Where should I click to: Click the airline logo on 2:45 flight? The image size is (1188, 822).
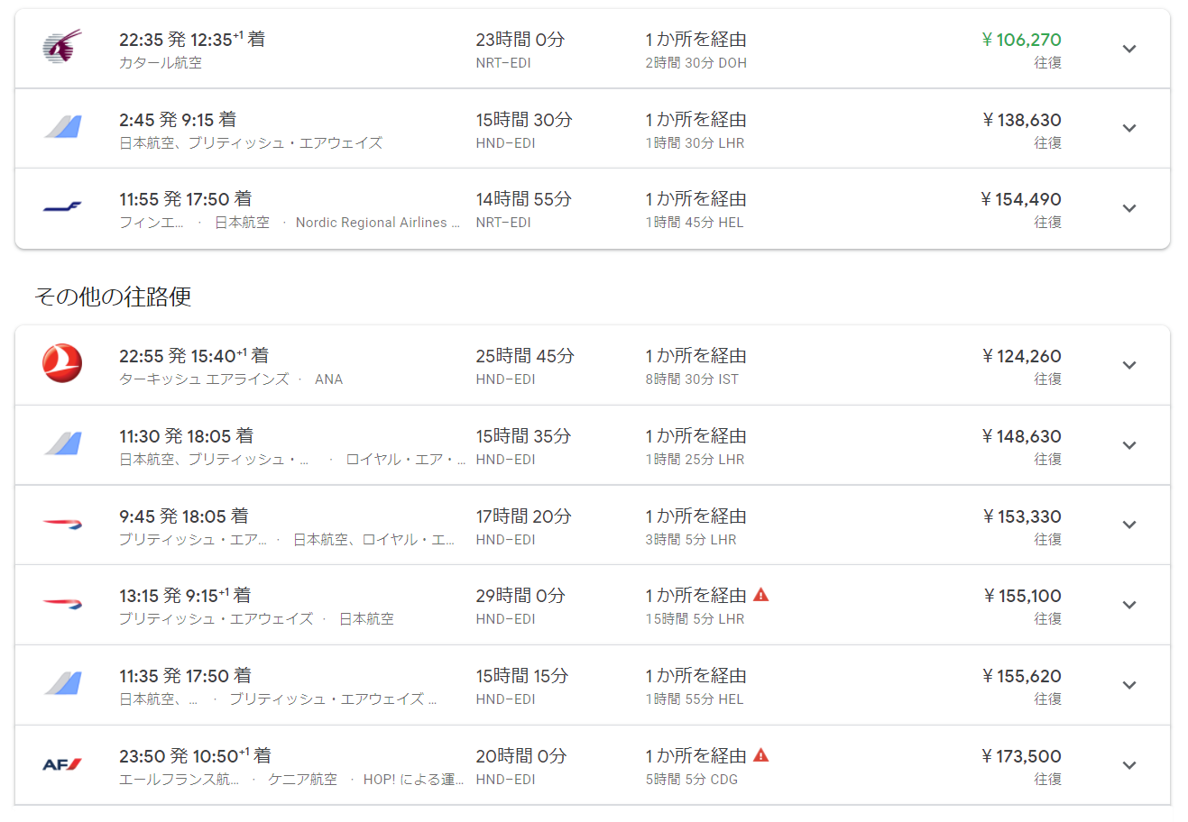coord(62,127)
